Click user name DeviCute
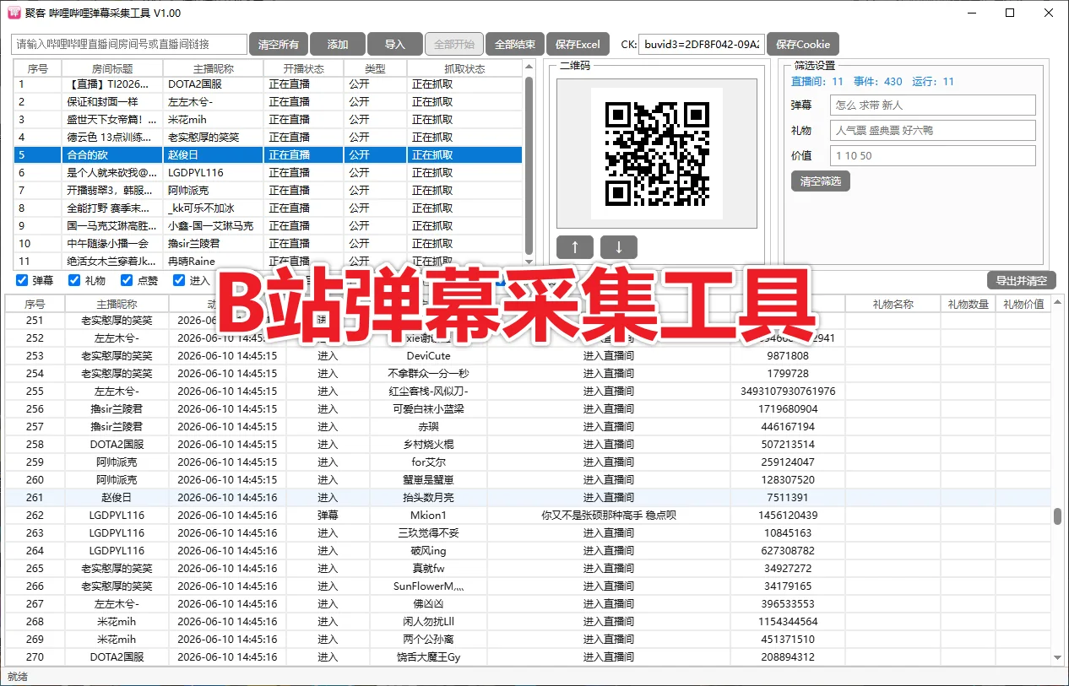 tap(428, 355)
